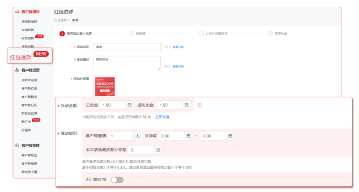
Task: Click 查看示例 next to 活动名称
Action: 178,47
